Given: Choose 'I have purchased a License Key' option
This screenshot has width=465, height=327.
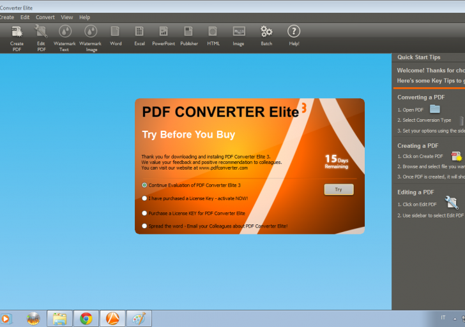Looking at the screenshot, I should [x=144, y=198].
